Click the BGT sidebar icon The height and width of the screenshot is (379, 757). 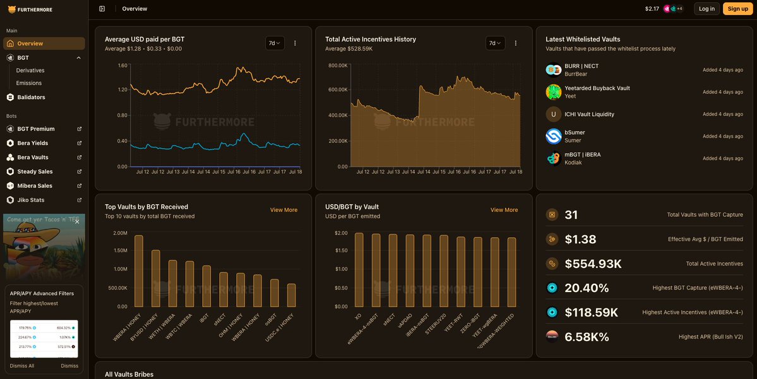click(x=10, y=57)
